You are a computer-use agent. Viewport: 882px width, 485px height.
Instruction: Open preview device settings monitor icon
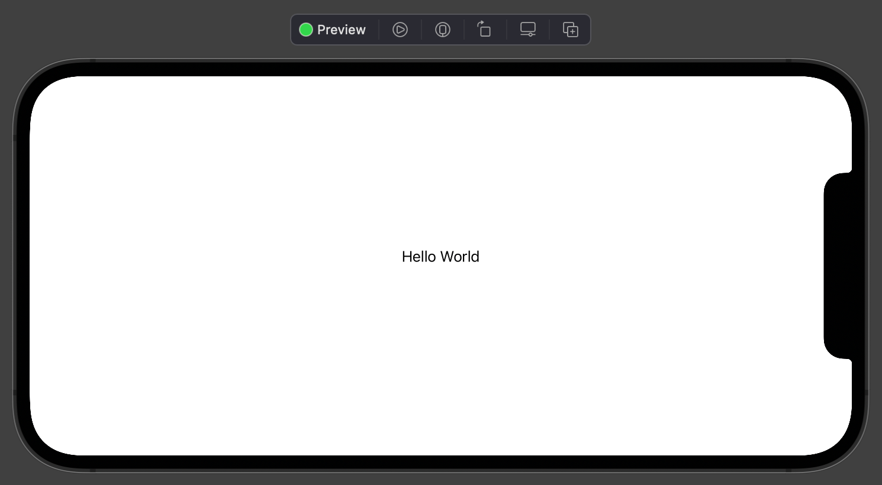528,30
